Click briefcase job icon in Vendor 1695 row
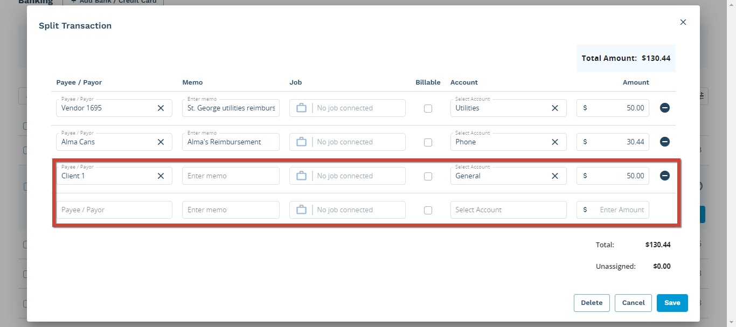Screen dimensions: 736x327 click(x=301, y=108)
